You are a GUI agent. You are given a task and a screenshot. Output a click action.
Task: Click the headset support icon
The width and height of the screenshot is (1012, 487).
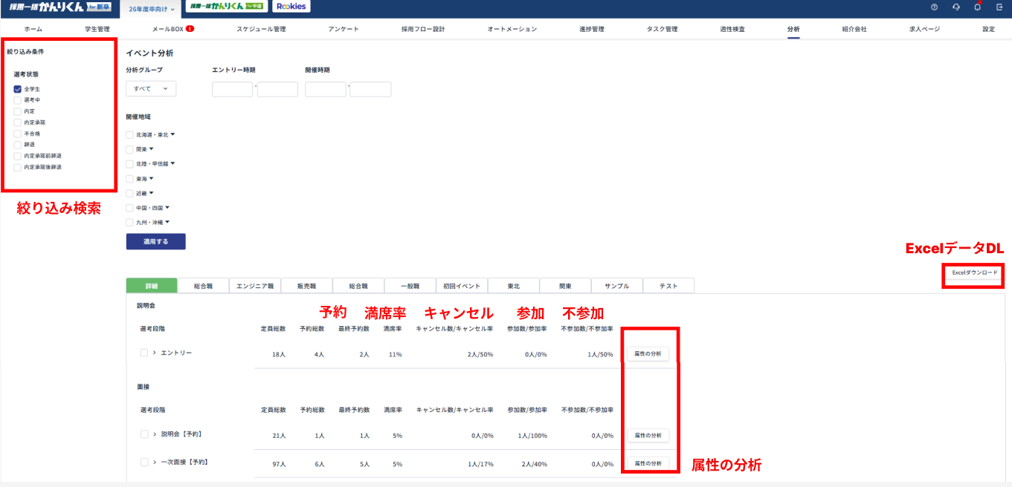[955, 7]
